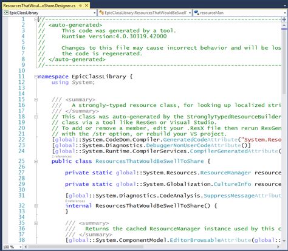Collapse the summary comment at line 15
Image resolution: width=288 pixels, height=251 pixels.
click(36, 100)
